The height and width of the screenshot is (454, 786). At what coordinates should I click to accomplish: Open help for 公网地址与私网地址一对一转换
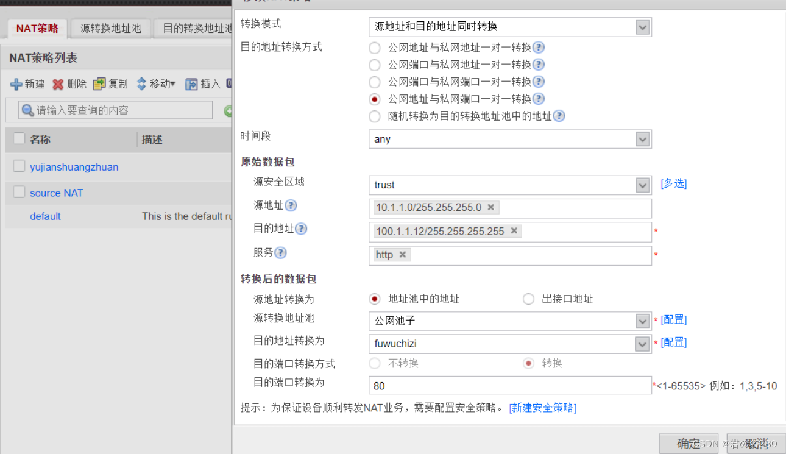pyautogui.click(x=539, y=48)
